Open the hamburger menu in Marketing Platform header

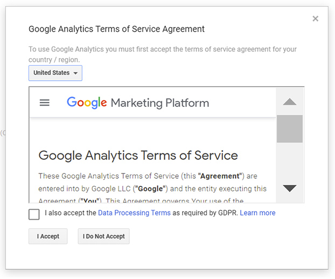[x=45, y=103]
